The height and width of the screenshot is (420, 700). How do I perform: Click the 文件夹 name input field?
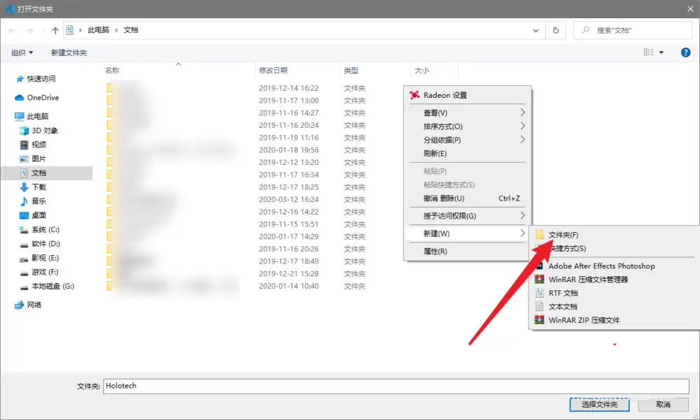tap(396, 386)
